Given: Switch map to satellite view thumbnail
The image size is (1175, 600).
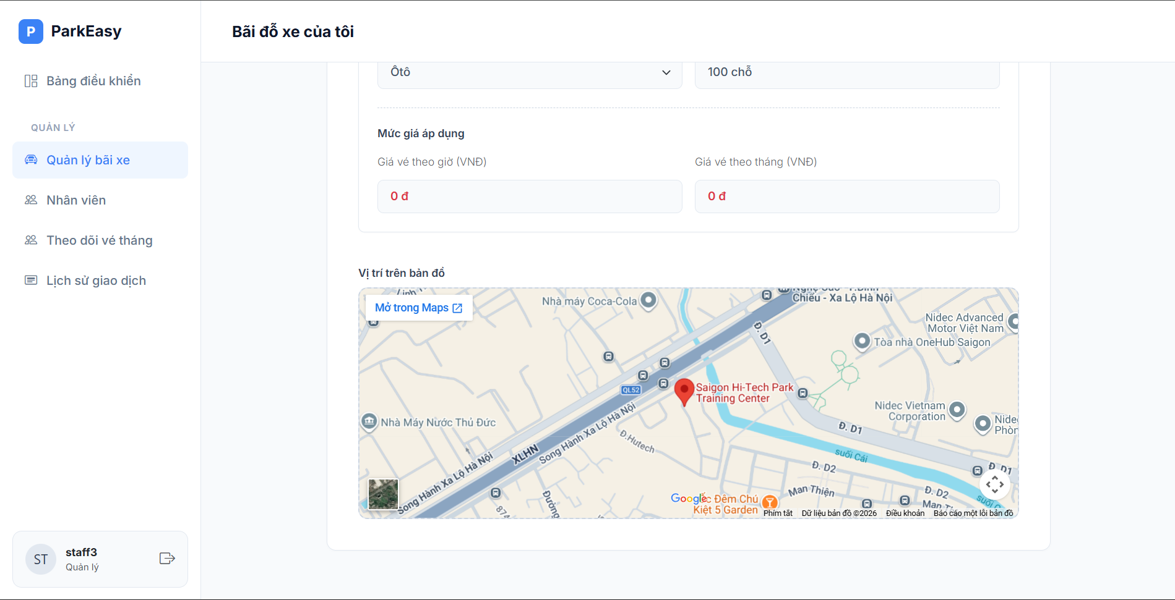Looking at the screenshot, I should pos(383,494).
